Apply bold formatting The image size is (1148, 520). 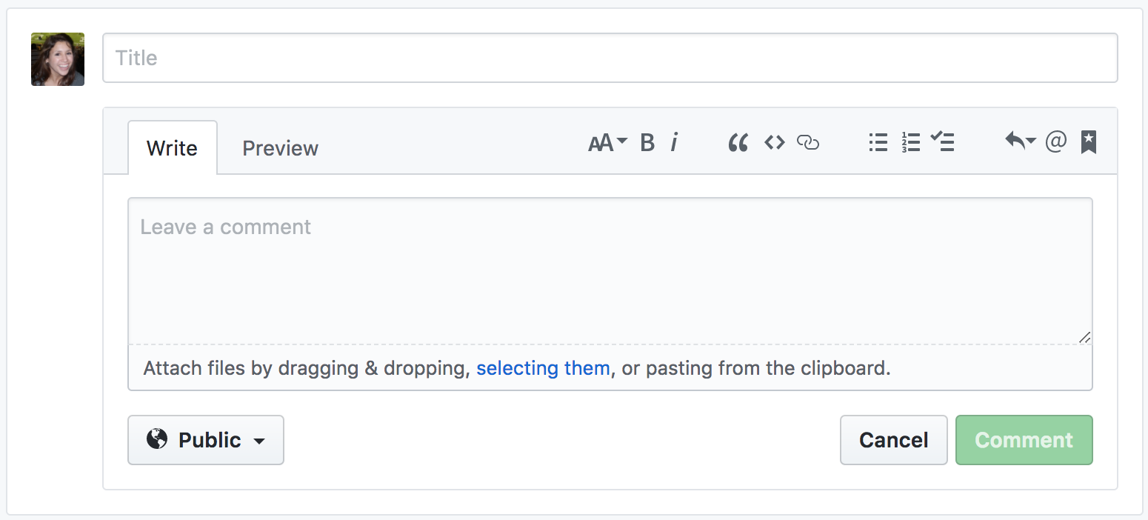point(647,142)
